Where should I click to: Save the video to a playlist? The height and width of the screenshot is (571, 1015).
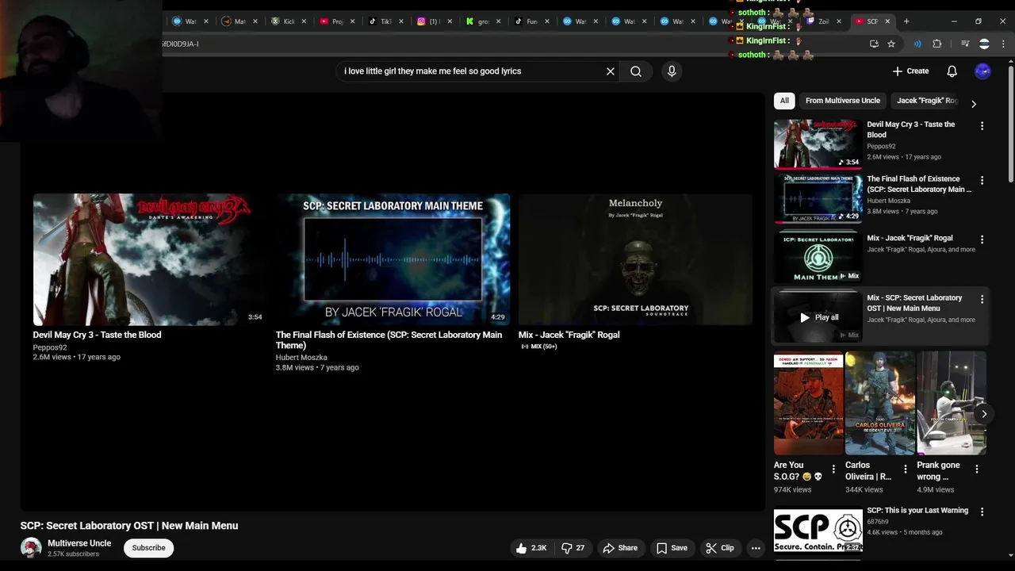pyautogui.click(x=672, y=548)
